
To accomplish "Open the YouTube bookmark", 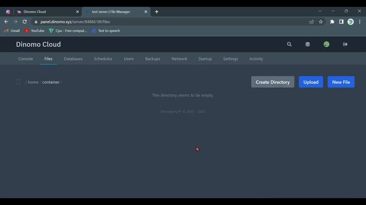I will tap(34, 31).
